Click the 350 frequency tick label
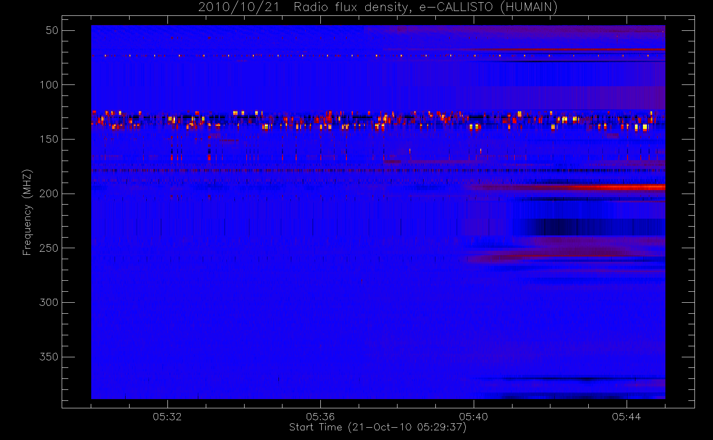The image size is (713, 440). (x=49, y=357)
